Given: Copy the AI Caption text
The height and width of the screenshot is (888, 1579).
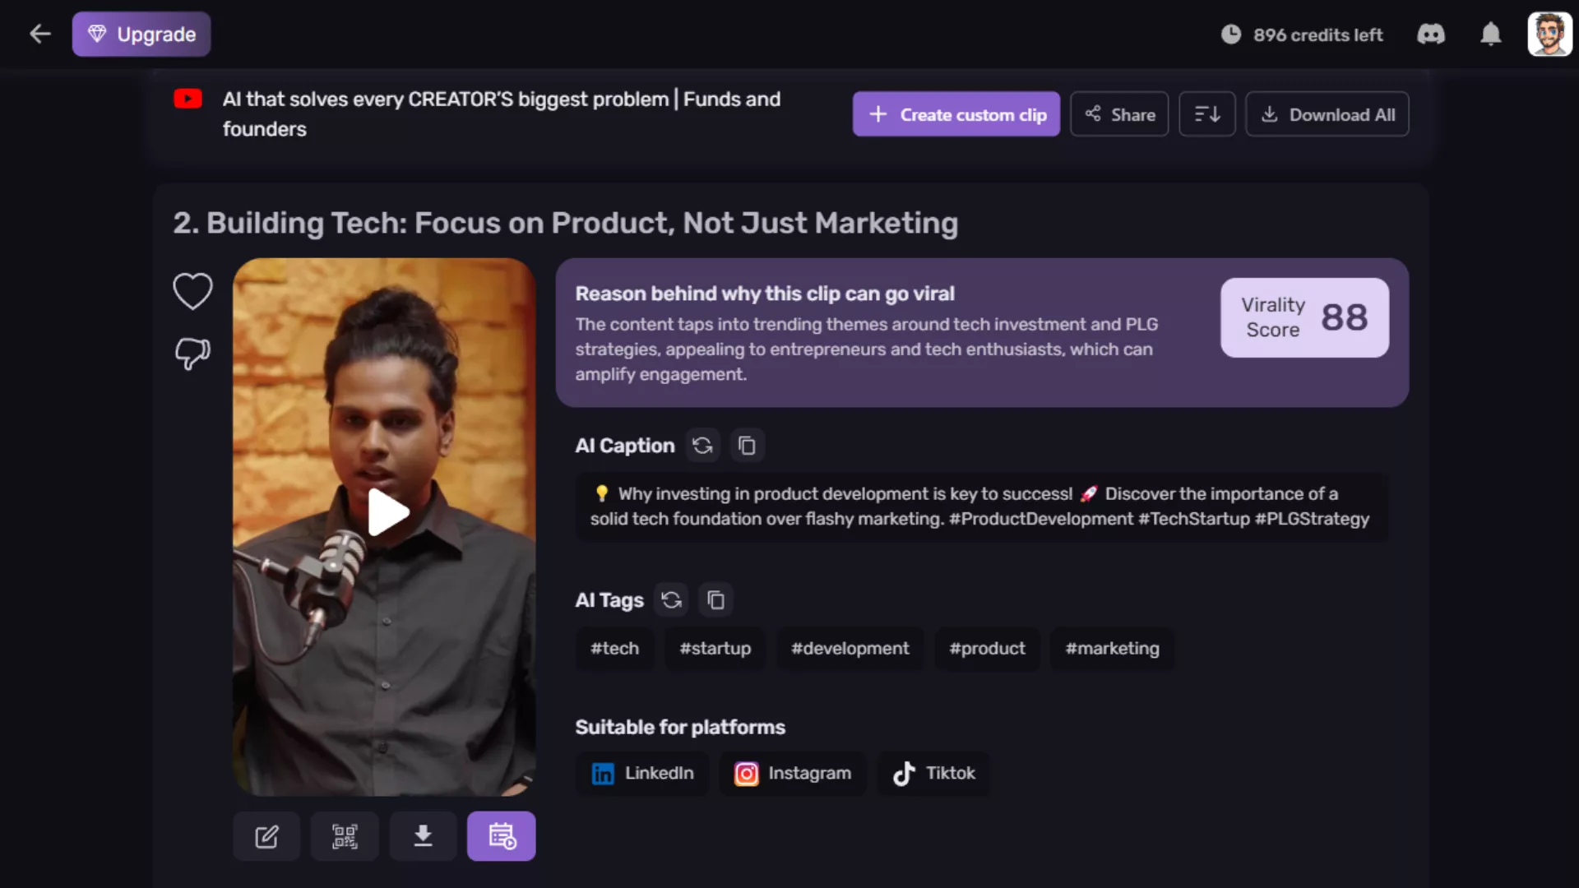Looking at the screenshot, I should tap(747, 445).
